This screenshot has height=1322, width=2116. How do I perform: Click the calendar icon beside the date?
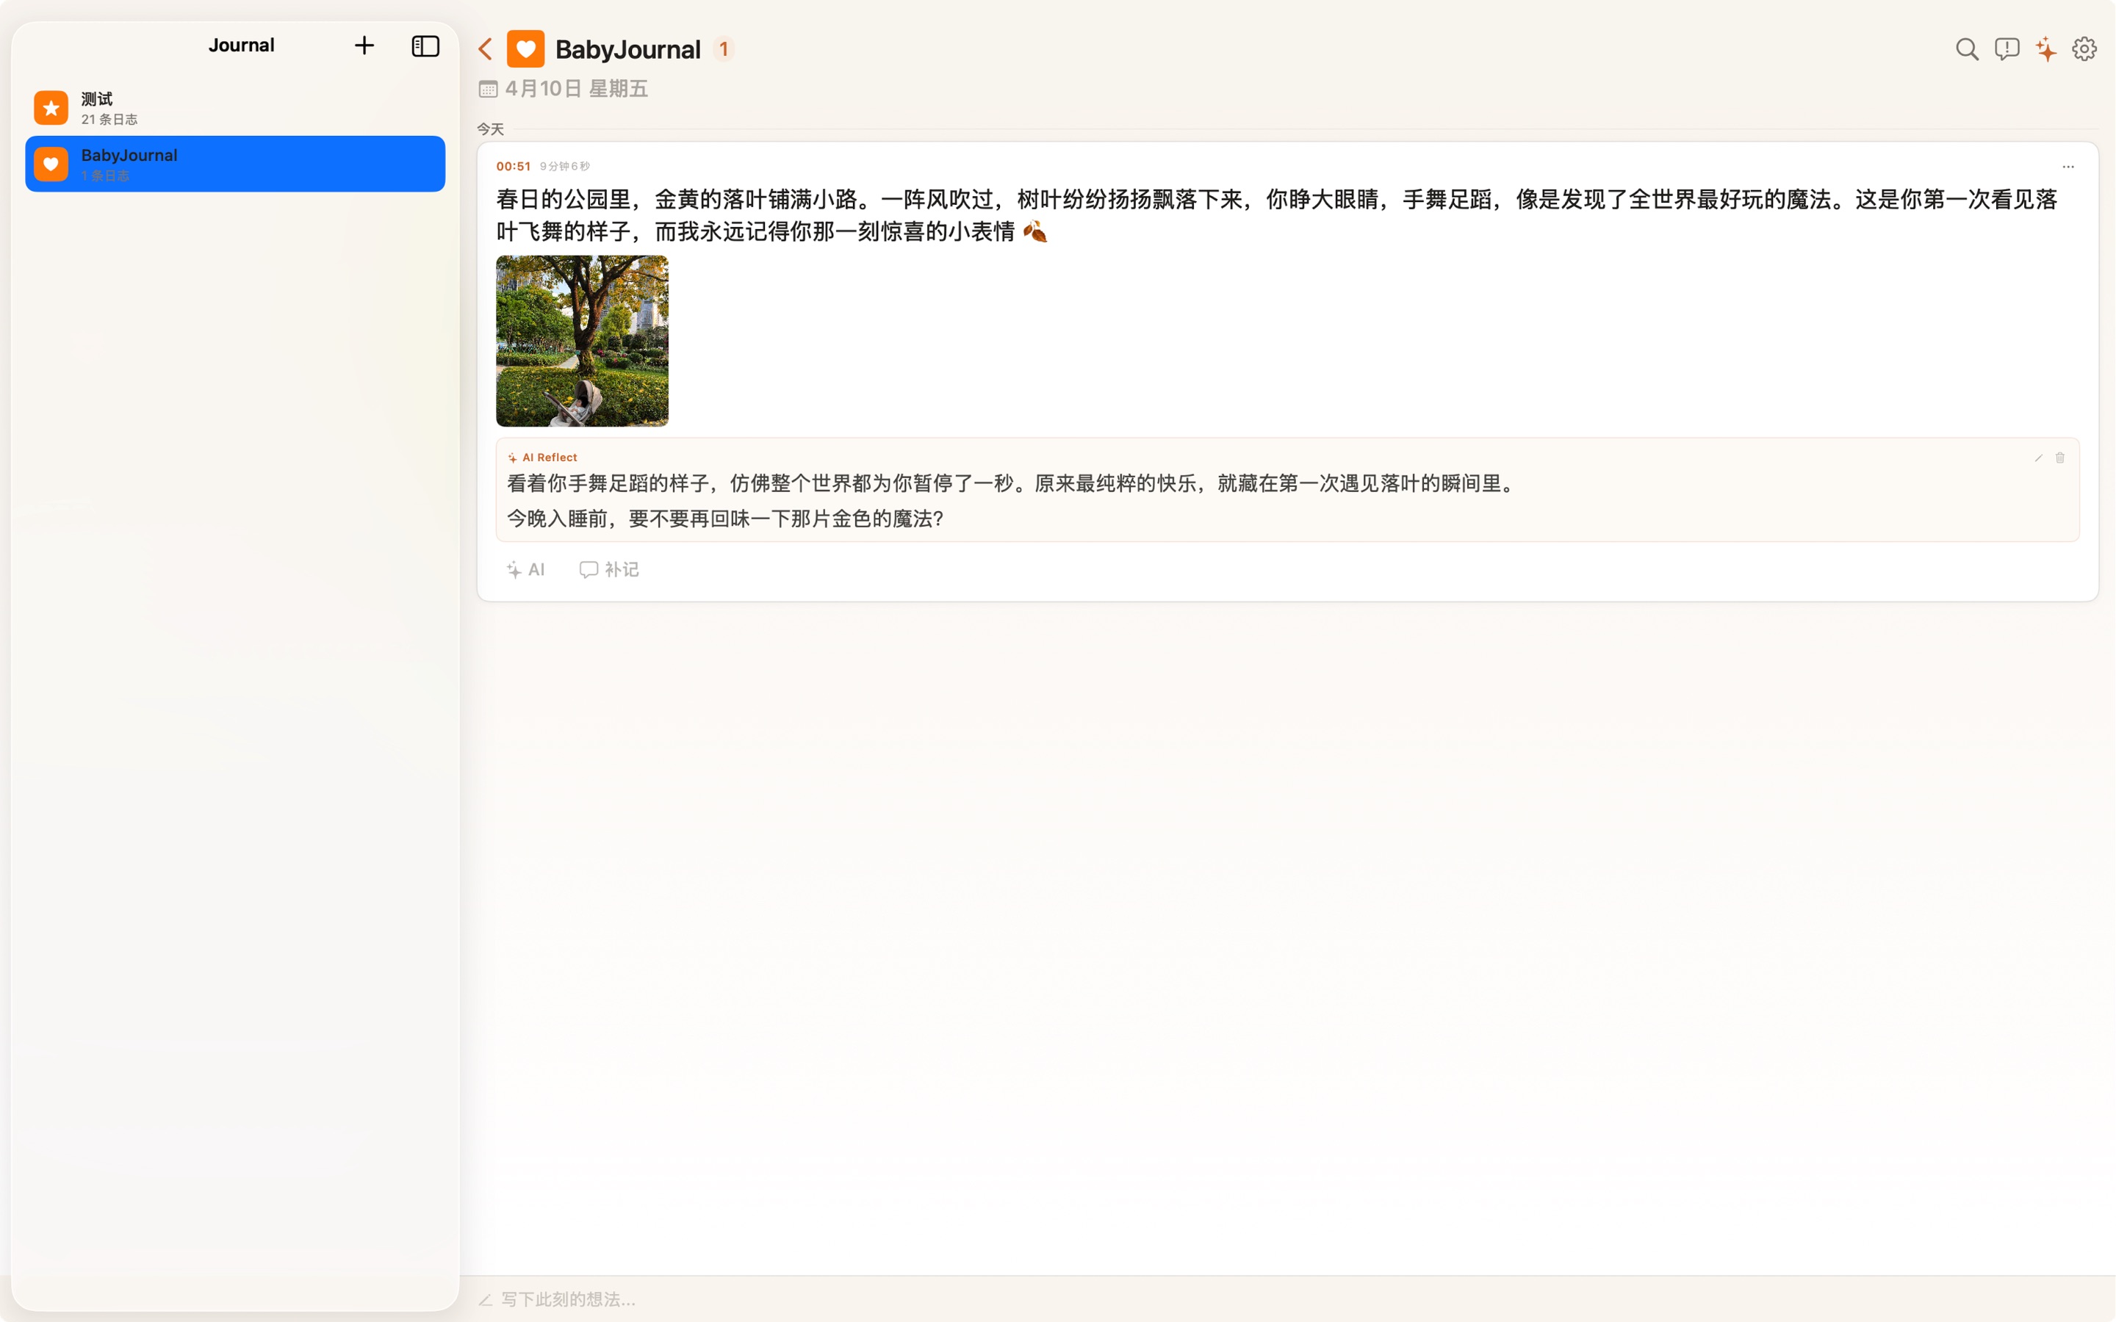tap(489, 87)
